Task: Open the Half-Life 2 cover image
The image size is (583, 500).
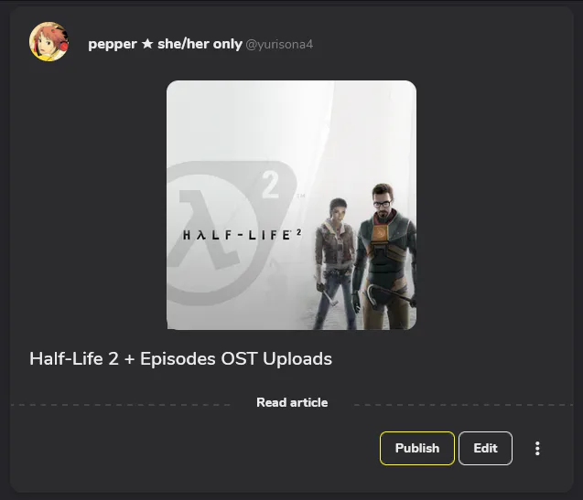Action: (x=291, y=205)
